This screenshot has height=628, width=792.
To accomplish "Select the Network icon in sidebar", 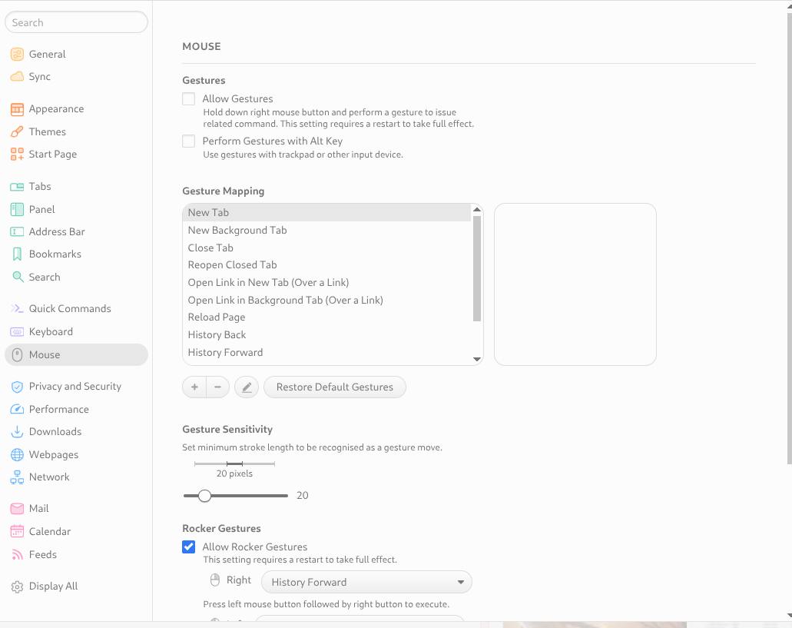I will point(17,477).
